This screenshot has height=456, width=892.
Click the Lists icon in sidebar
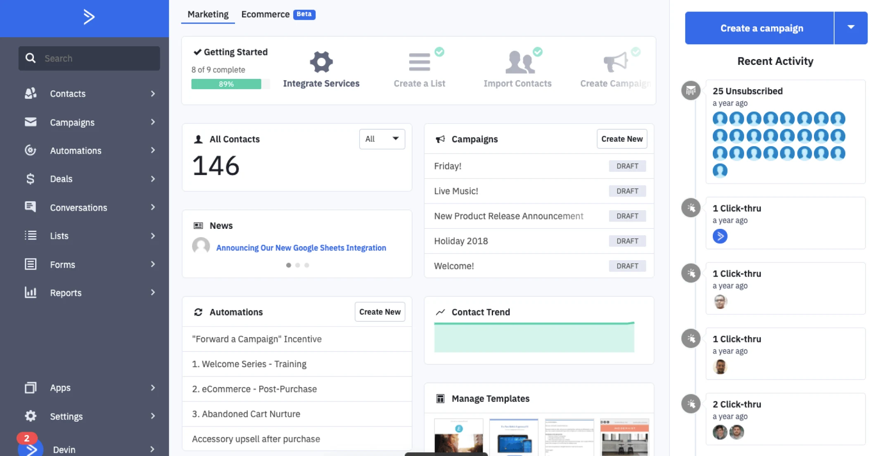[x=31, y=235]
